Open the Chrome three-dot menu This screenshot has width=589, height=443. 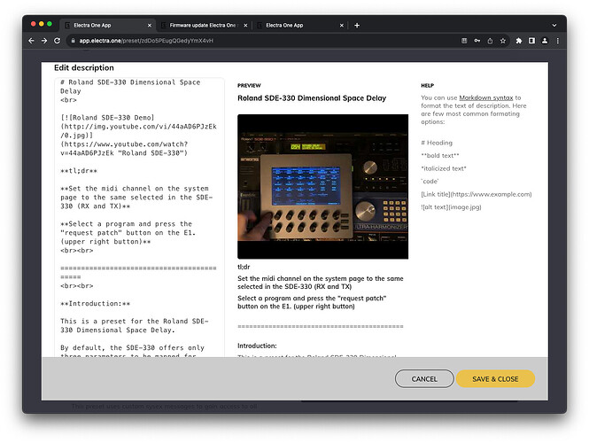[557, 41]
